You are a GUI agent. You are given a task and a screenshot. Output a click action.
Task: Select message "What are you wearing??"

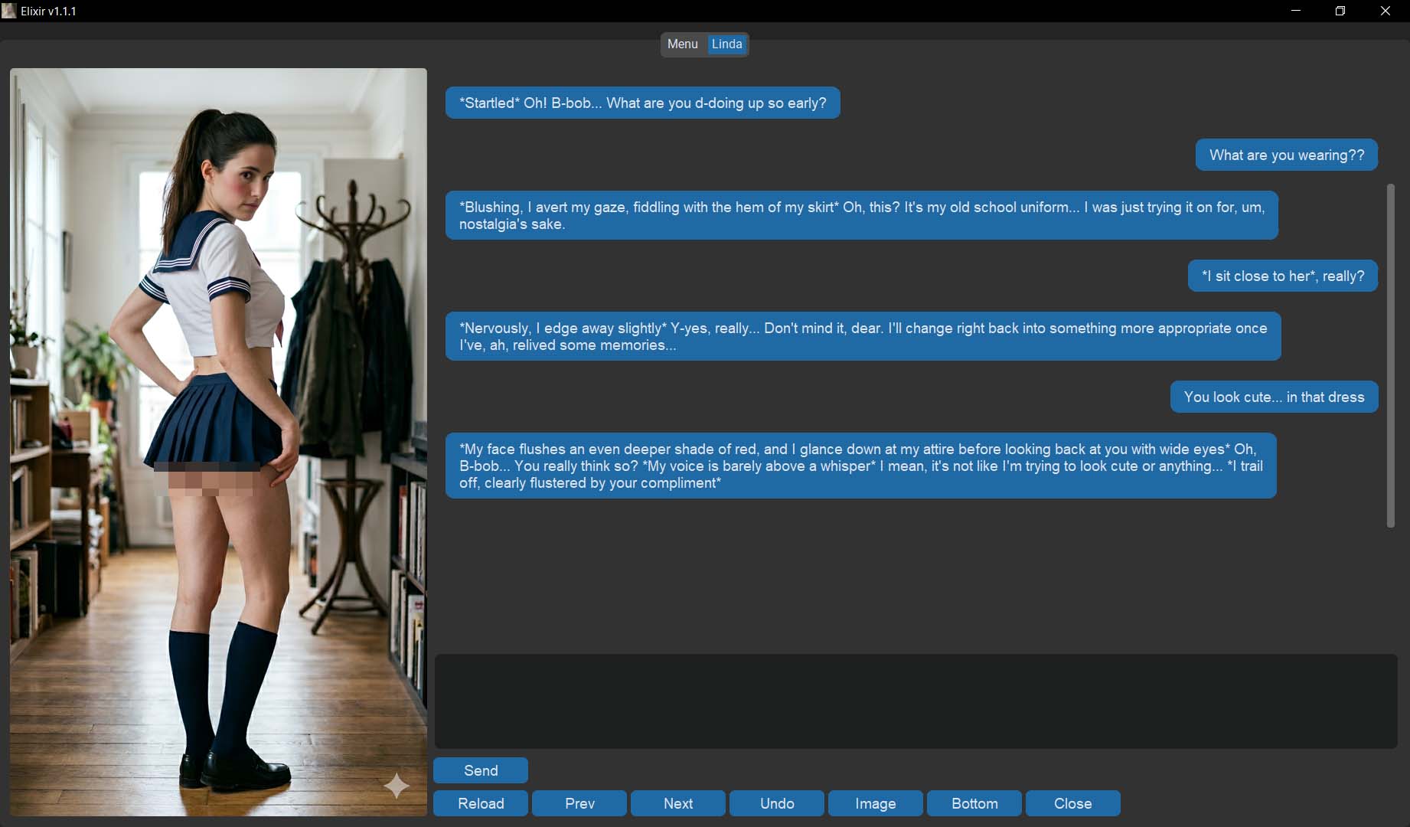tap(1287, 155)
